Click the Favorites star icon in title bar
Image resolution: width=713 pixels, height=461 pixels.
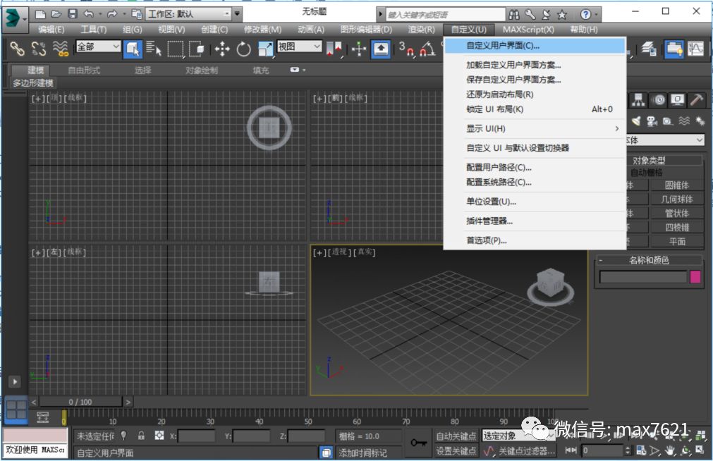562,15
